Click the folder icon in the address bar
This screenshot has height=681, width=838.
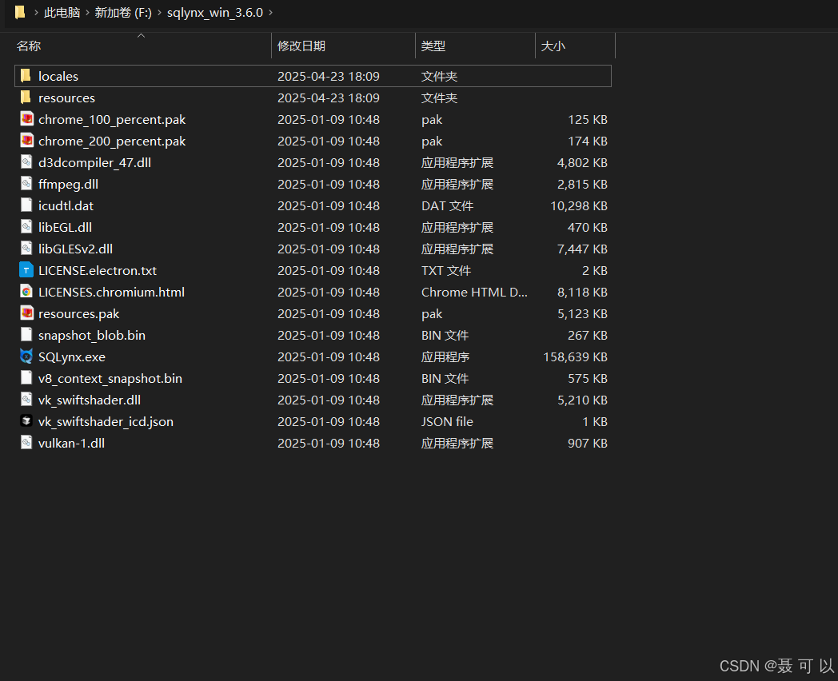tap(20, 12)
